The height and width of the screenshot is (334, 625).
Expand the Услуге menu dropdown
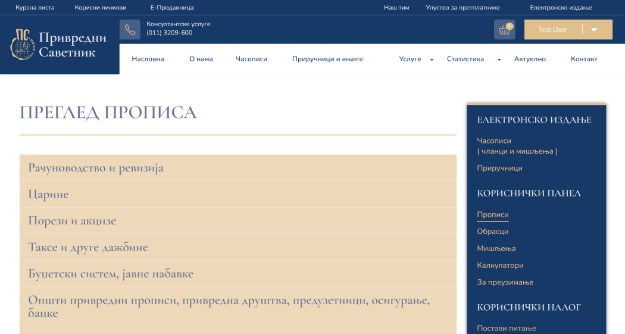pos(432,60)
